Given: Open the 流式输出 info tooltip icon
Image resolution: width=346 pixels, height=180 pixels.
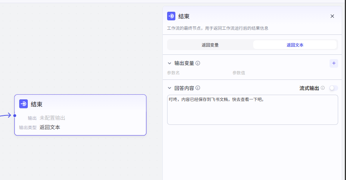Looking at the screenshot, I should click(x=323, y=88).
